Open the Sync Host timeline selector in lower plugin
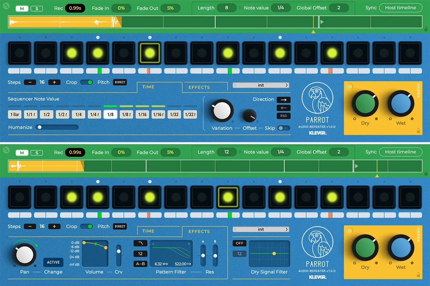Screen dimensions: 430x286 400,152
